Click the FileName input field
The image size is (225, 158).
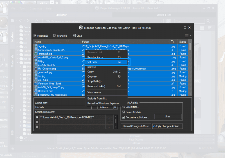105,107
